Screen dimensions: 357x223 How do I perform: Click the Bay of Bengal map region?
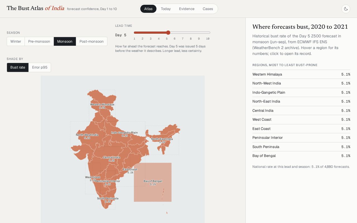tap(153, 182)
